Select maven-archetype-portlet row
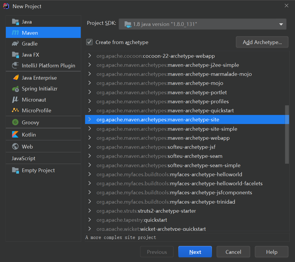The height and width of the screenshot is (262, 295). click(187, 92)
